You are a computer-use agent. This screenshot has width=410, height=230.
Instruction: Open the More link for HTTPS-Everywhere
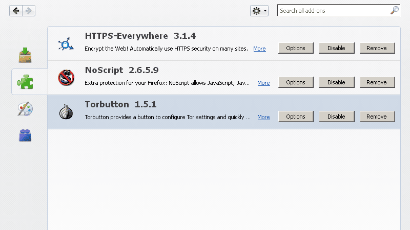coord(259,49)
